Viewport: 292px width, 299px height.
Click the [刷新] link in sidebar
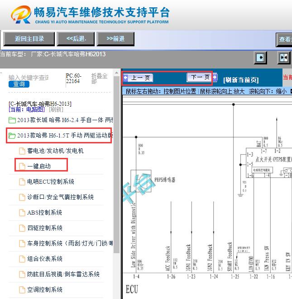[x=56, y=109]
